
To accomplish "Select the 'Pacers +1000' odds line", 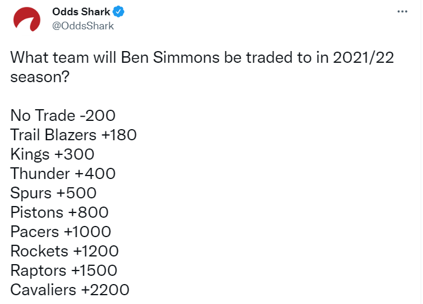I will [x=61, y=232].
